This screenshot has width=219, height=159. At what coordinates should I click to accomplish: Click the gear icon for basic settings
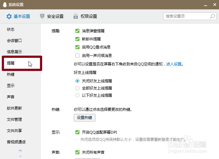(9, 17)
